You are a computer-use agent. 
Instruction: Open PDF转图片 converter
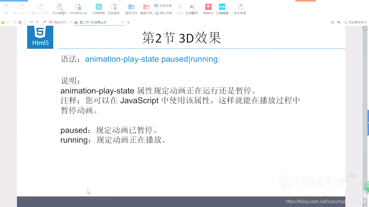(x=60, y=9)
